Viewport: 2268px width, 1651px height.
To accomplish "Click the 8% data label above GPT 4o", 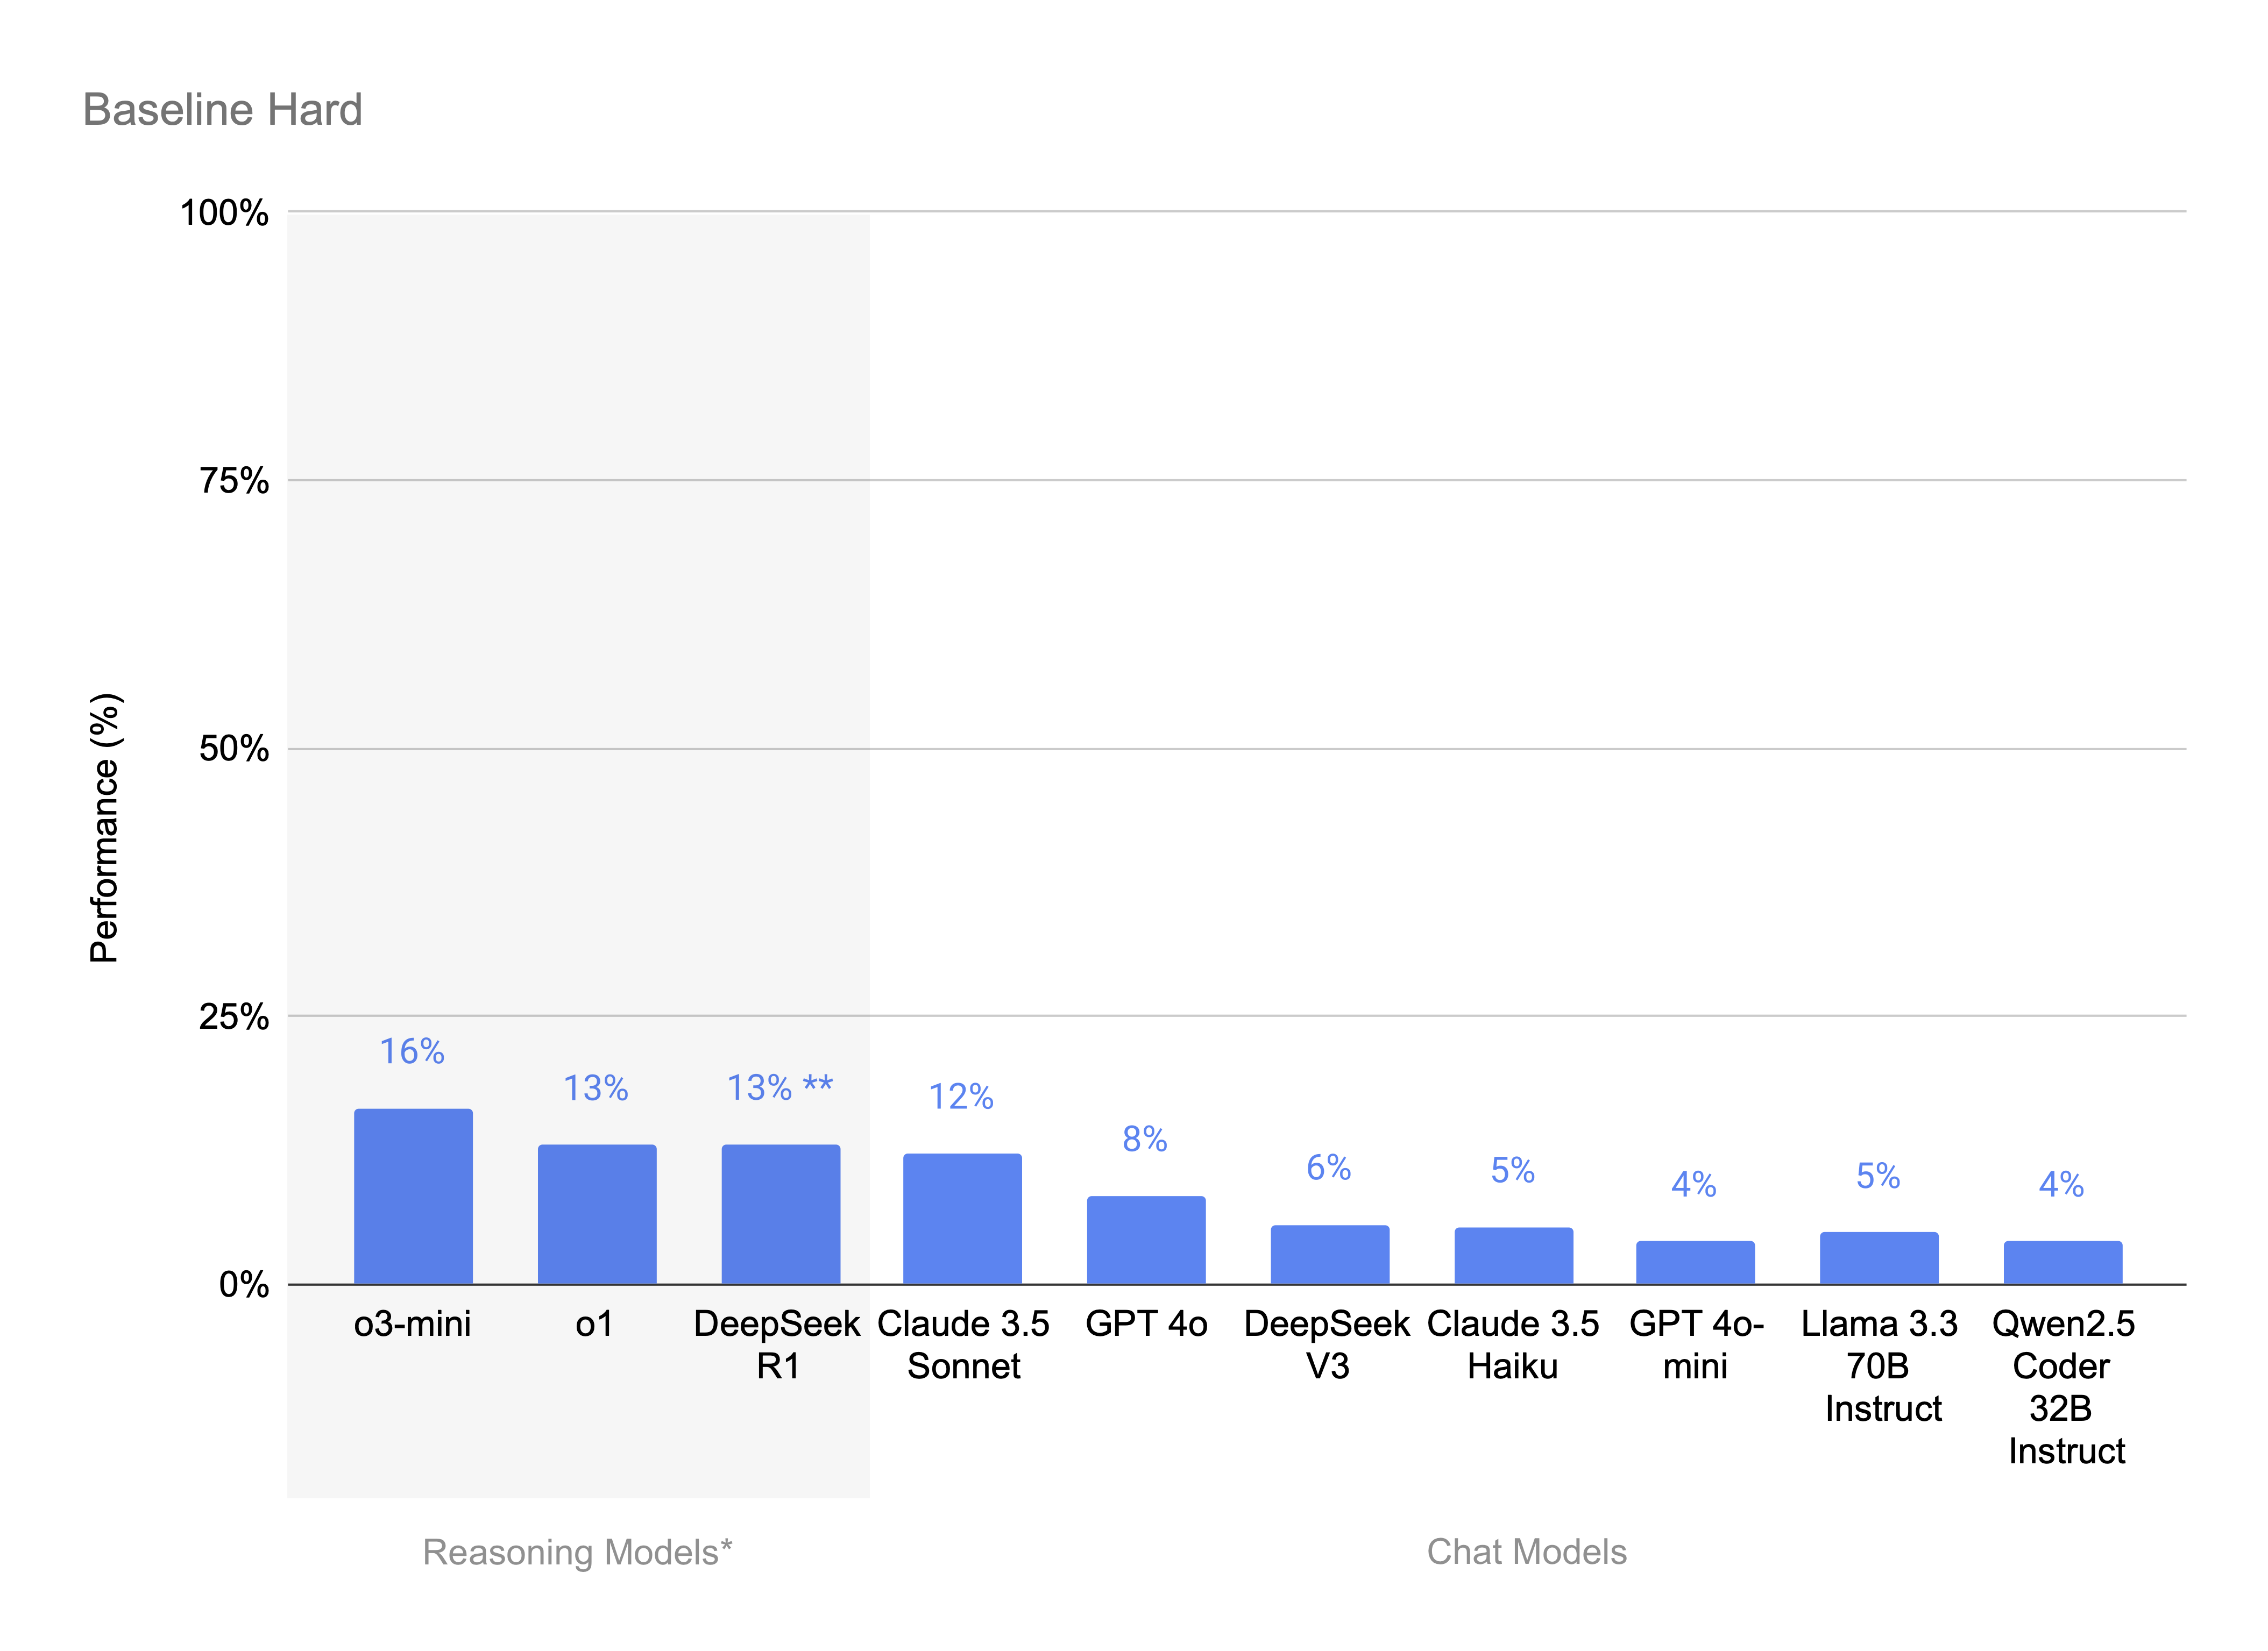I will (1145, 1140).
